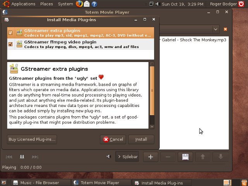Click the description scrollbar down arrow

(152, 127)
